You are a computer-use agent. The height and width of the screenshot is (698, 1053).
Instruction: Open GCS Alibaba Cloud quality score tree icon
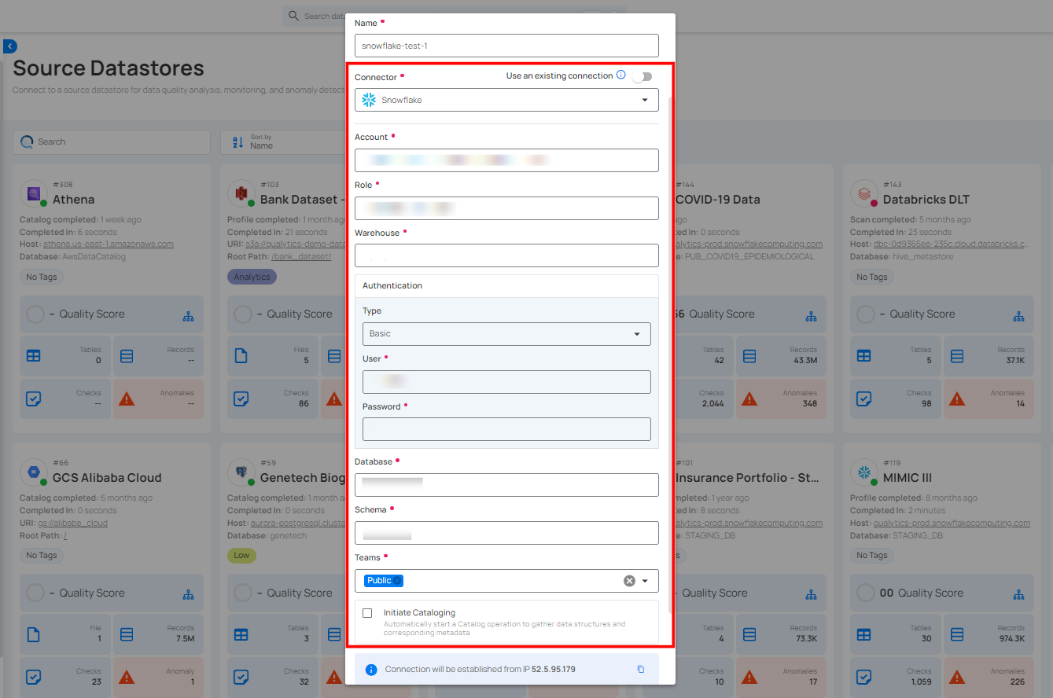pos(188,594)
